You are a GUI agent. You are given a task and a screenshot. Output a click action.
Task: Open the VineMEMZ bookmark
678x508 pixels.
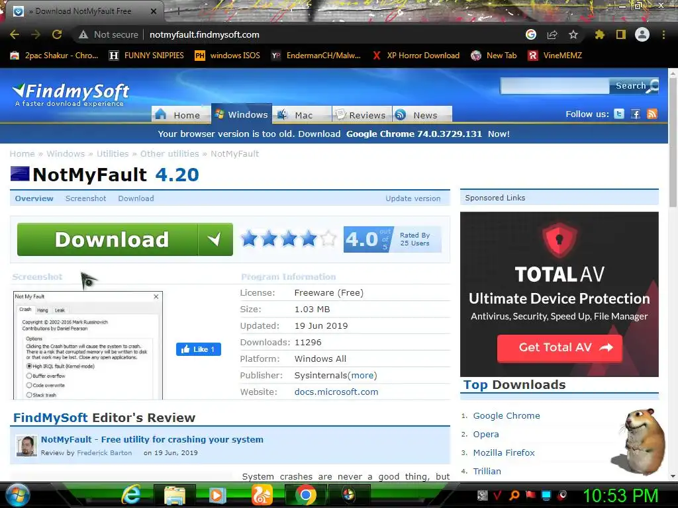(556, 56)
